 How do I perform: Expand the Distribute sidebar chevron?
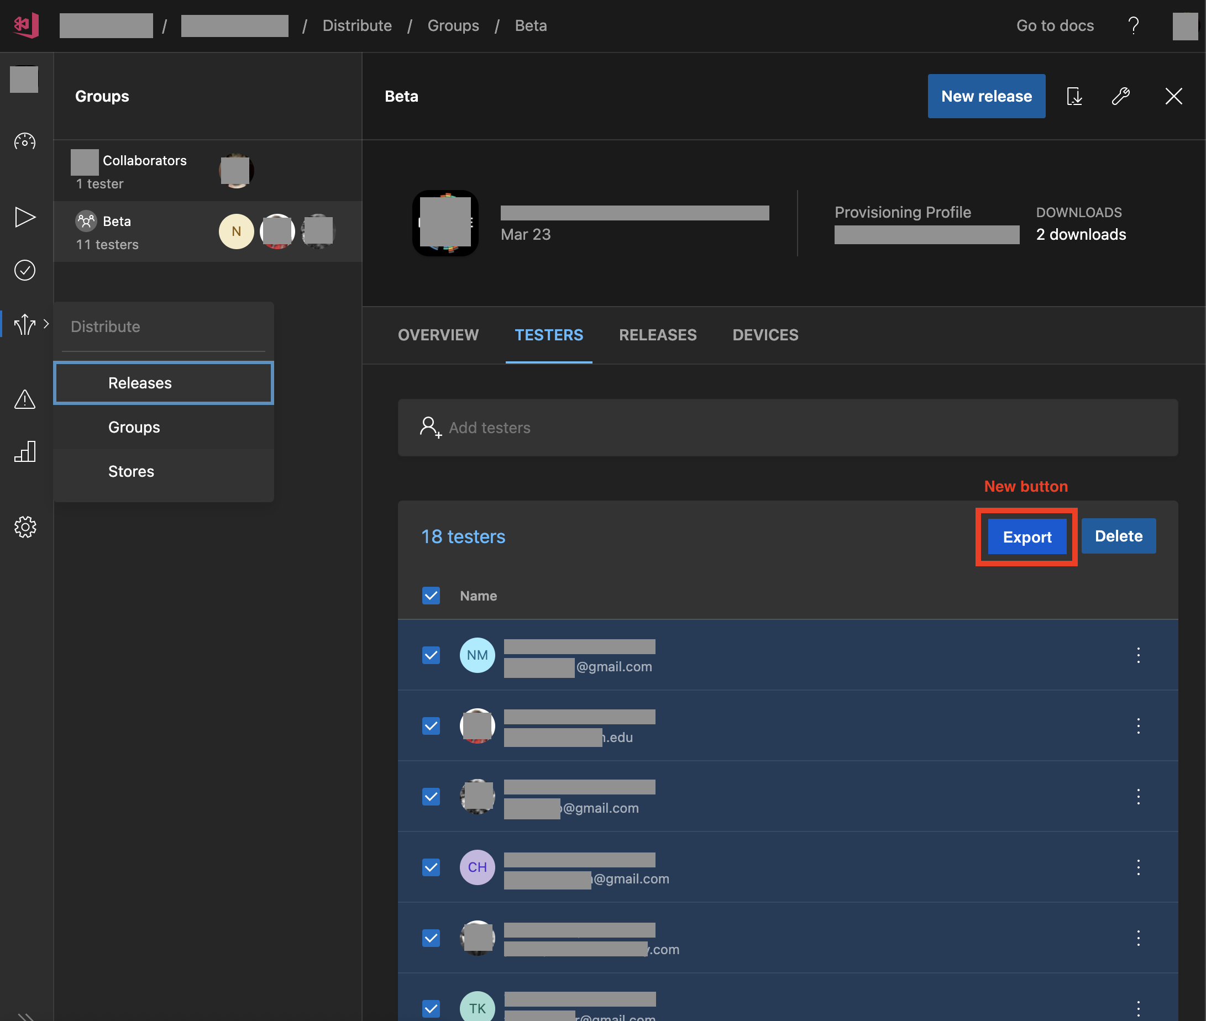[x=46, y=324]
